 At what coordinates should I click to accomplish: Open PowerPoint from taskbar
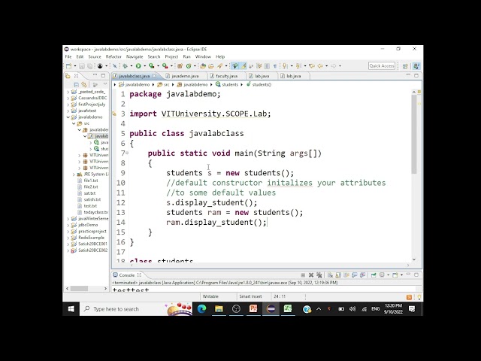tap(253, 309)
